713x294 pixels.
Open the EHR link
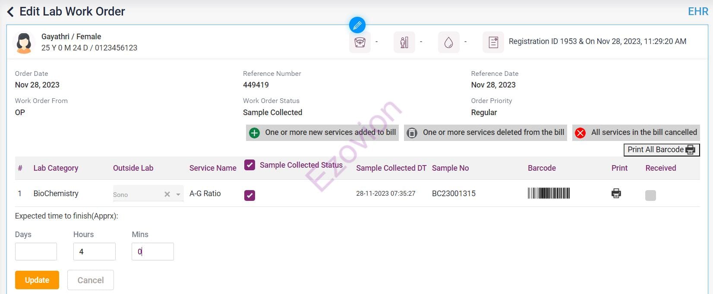point(697,12)
